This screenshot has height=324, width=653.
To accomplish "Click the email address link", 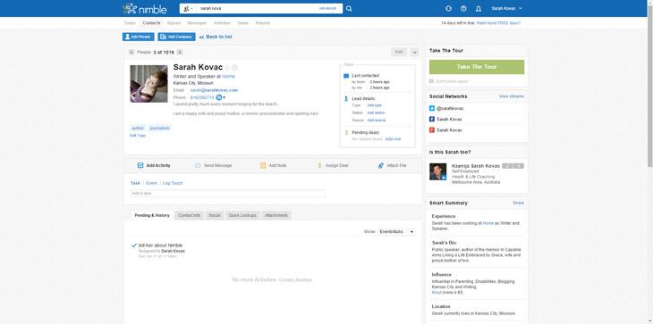I will click(214, 90).
